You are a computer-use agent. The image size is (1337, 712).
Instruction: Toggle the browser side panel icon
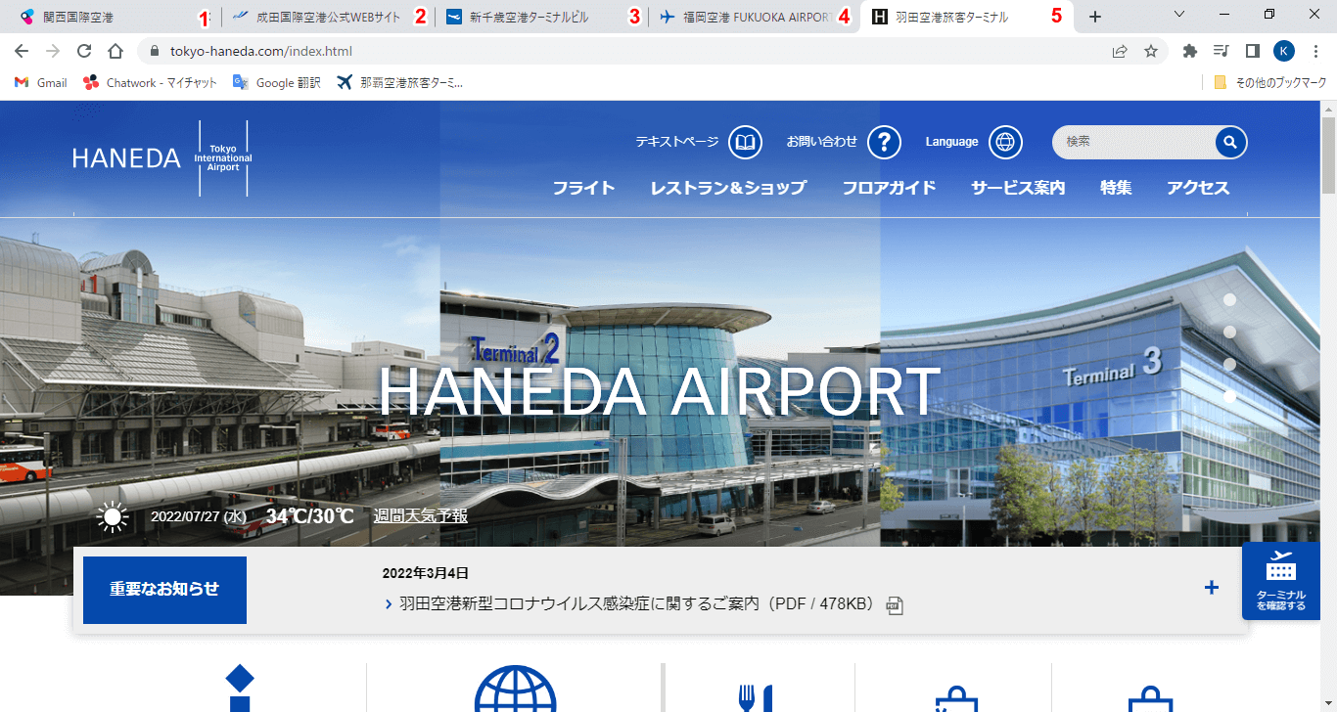click(1252, 51)
